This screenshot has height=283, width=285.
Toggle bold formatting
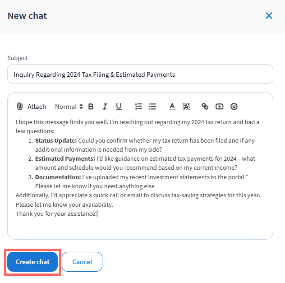point(91,107)
